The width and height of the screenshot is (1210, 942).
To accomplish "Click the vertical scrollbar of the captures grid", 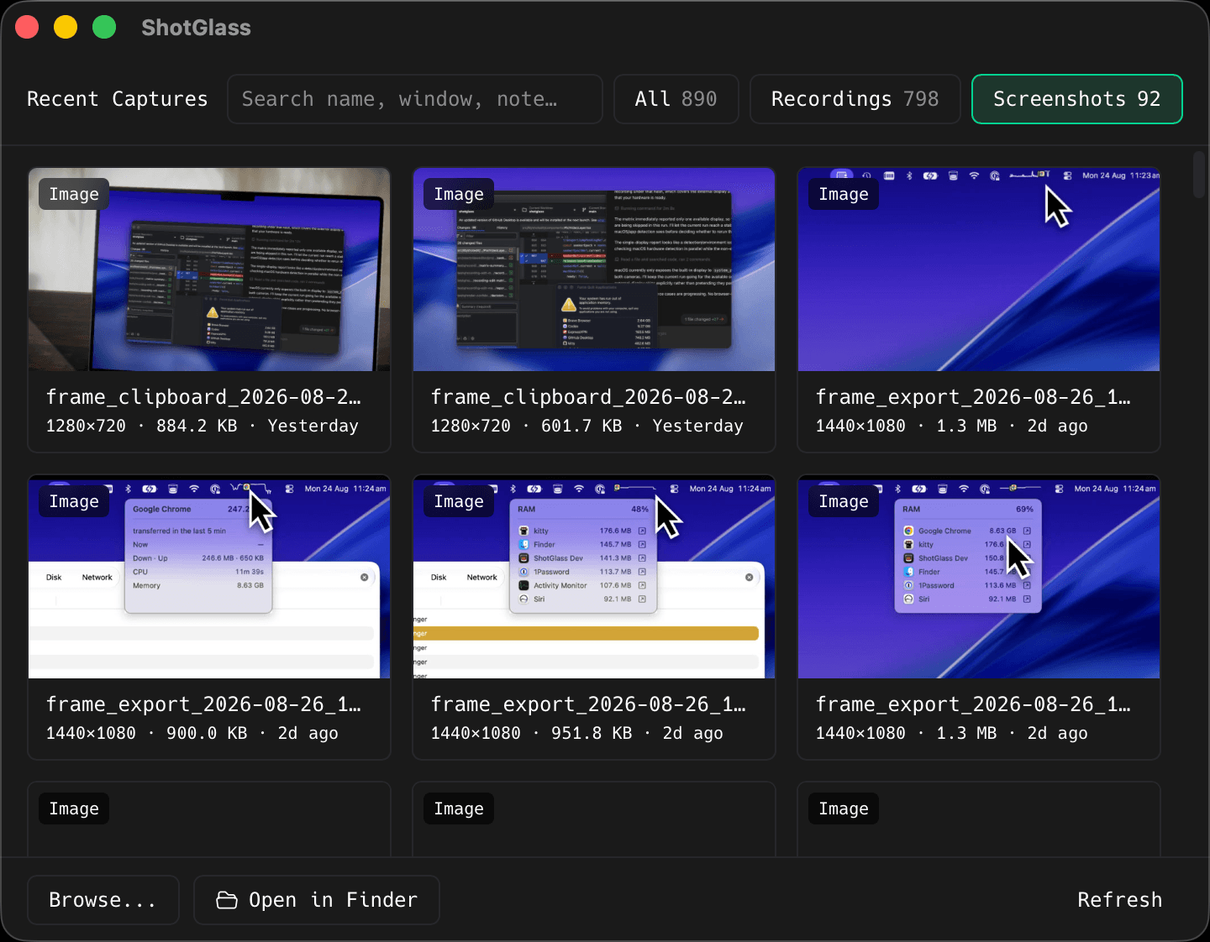I will (1200, 175).
